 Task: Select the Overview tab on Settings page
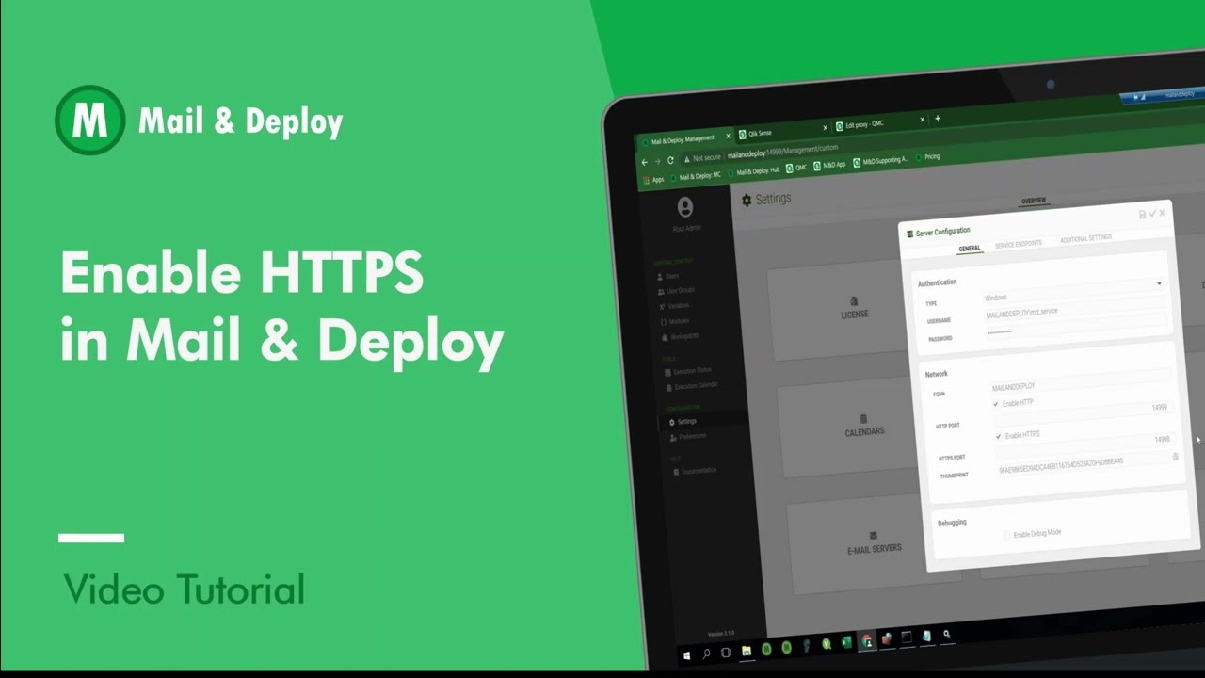pos(1034,201)
